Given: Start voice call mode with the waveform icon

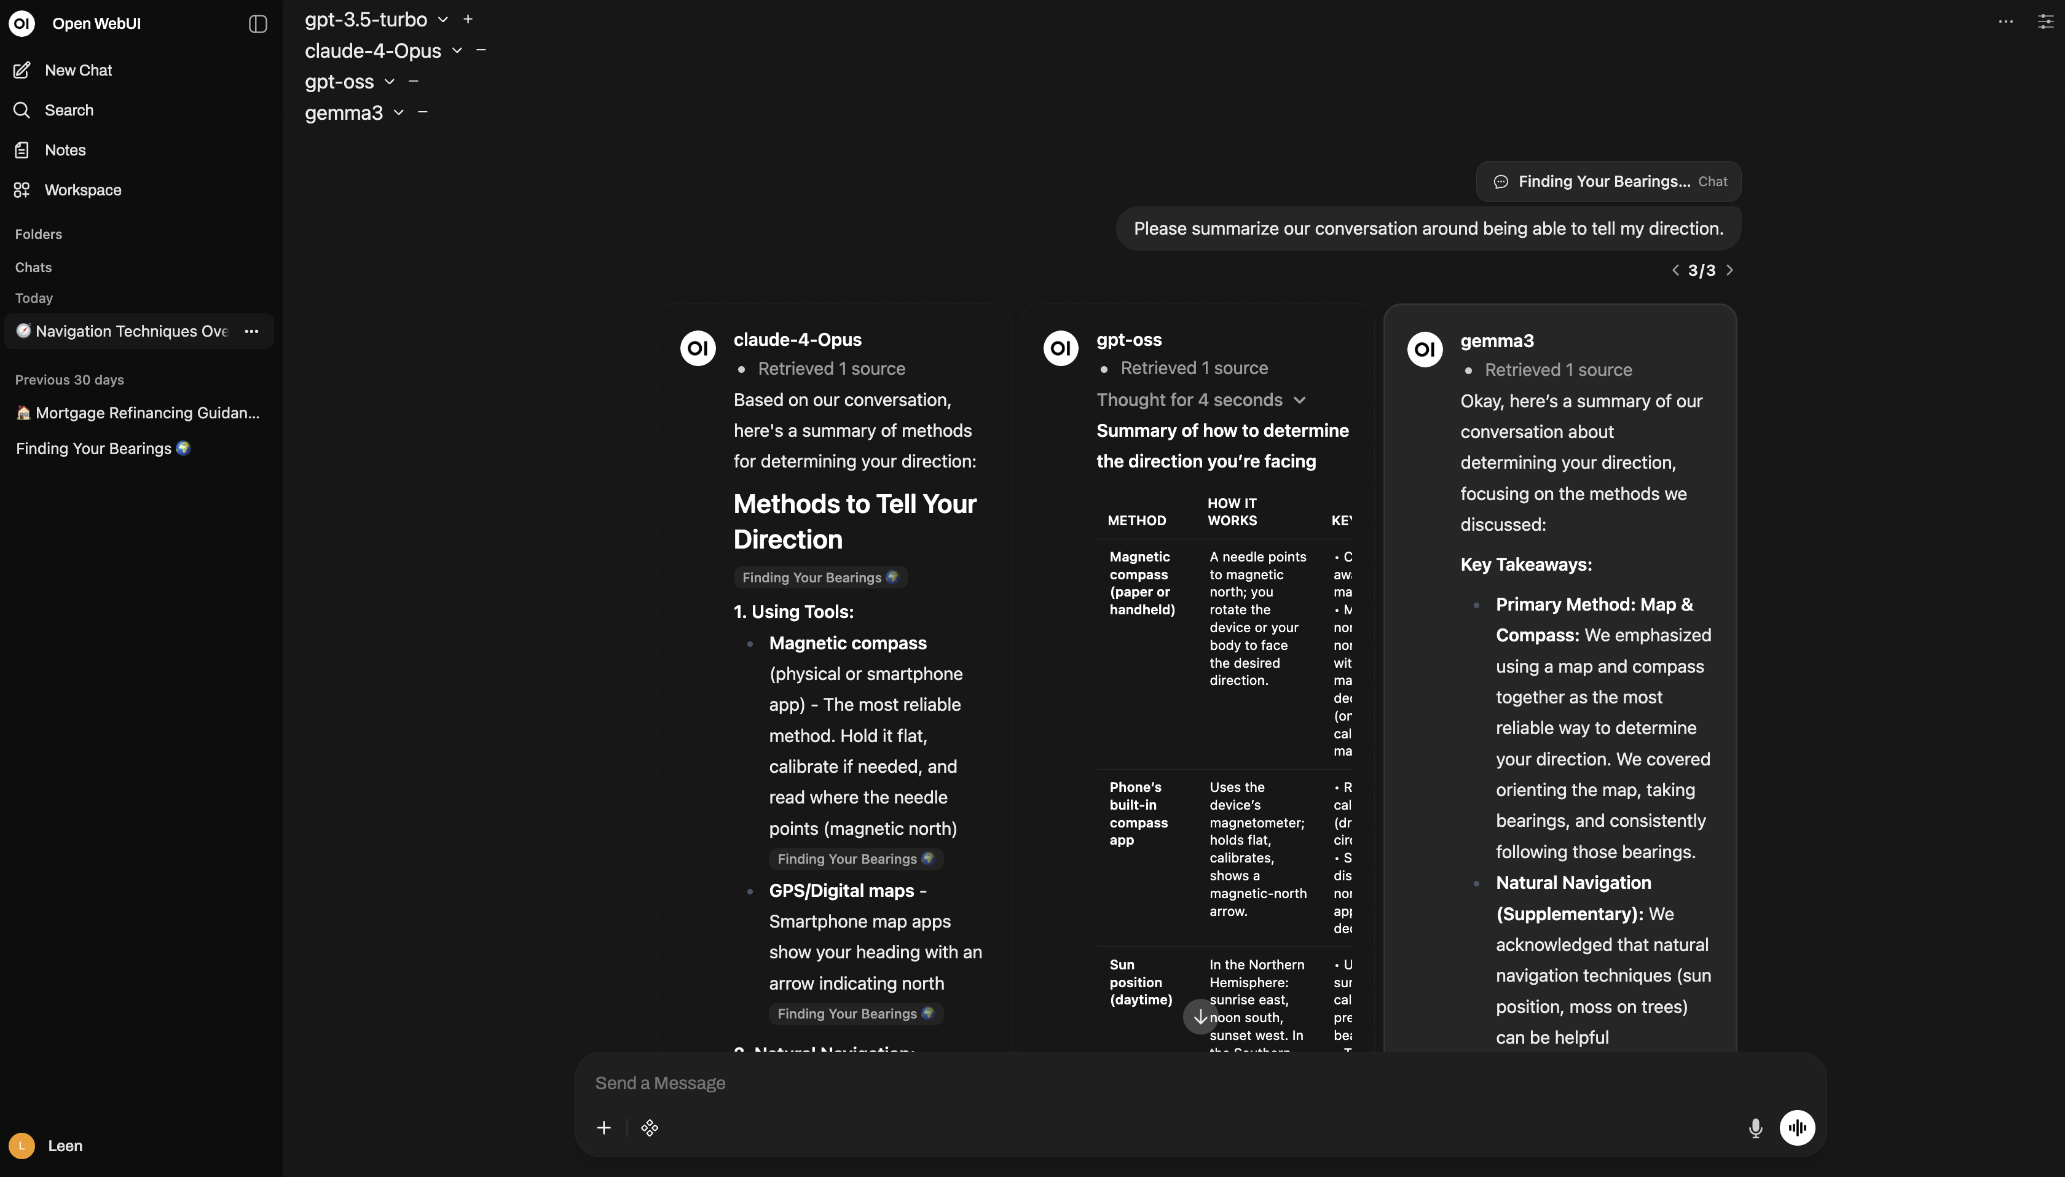Looking at the screenshot, I should coord(1798,1127).
